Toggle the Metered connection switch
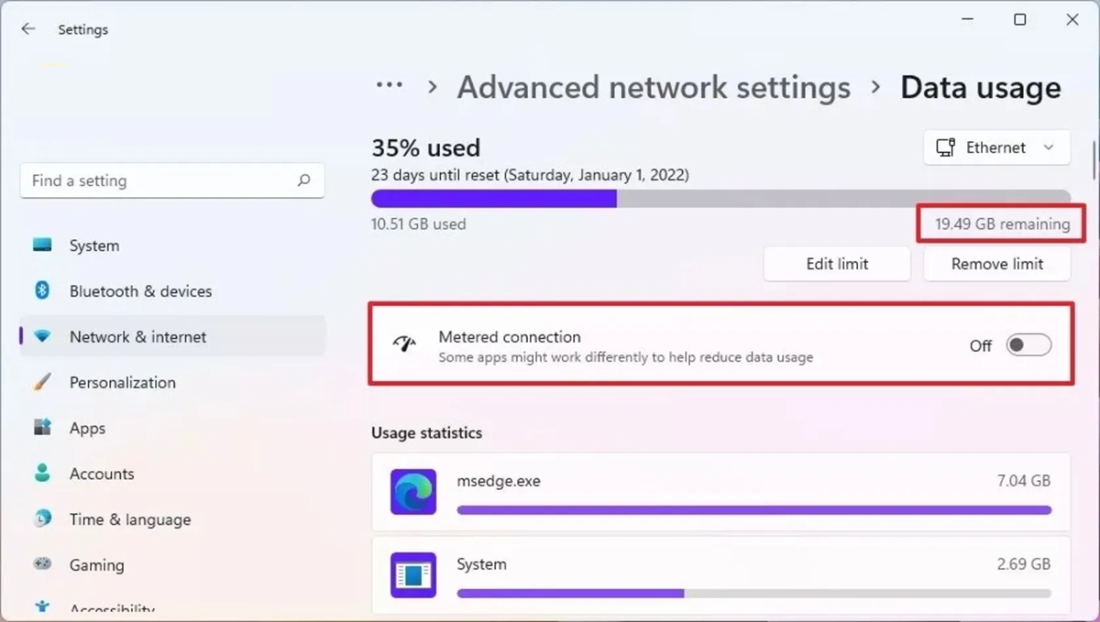This screenshot has height=622, width=1100. (x=1028, y=345)
